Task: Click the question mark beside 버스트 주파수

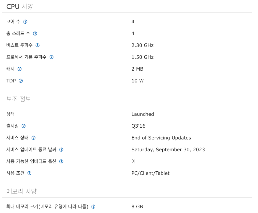Action: coord(37,45)
